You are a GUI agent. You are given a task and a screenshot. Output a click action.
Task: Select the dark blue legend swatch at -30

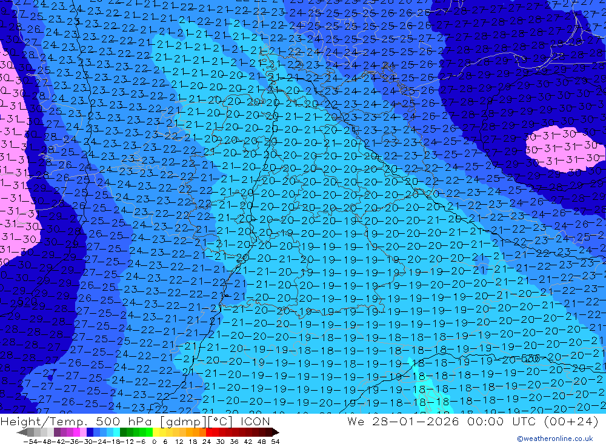90,432
